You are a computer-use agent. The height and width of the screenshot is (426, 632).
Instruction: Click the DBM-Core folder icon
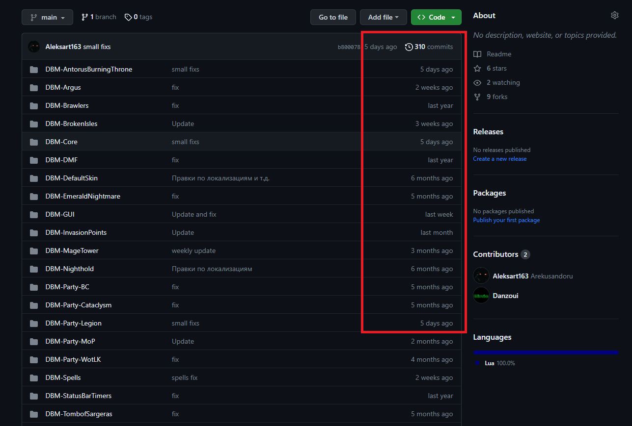point(34,142)
